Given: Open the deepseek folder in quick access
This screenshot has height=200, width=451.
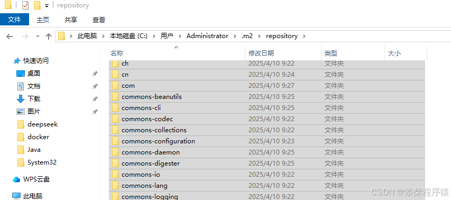Looking at the screenshot, I should [43, 124].
